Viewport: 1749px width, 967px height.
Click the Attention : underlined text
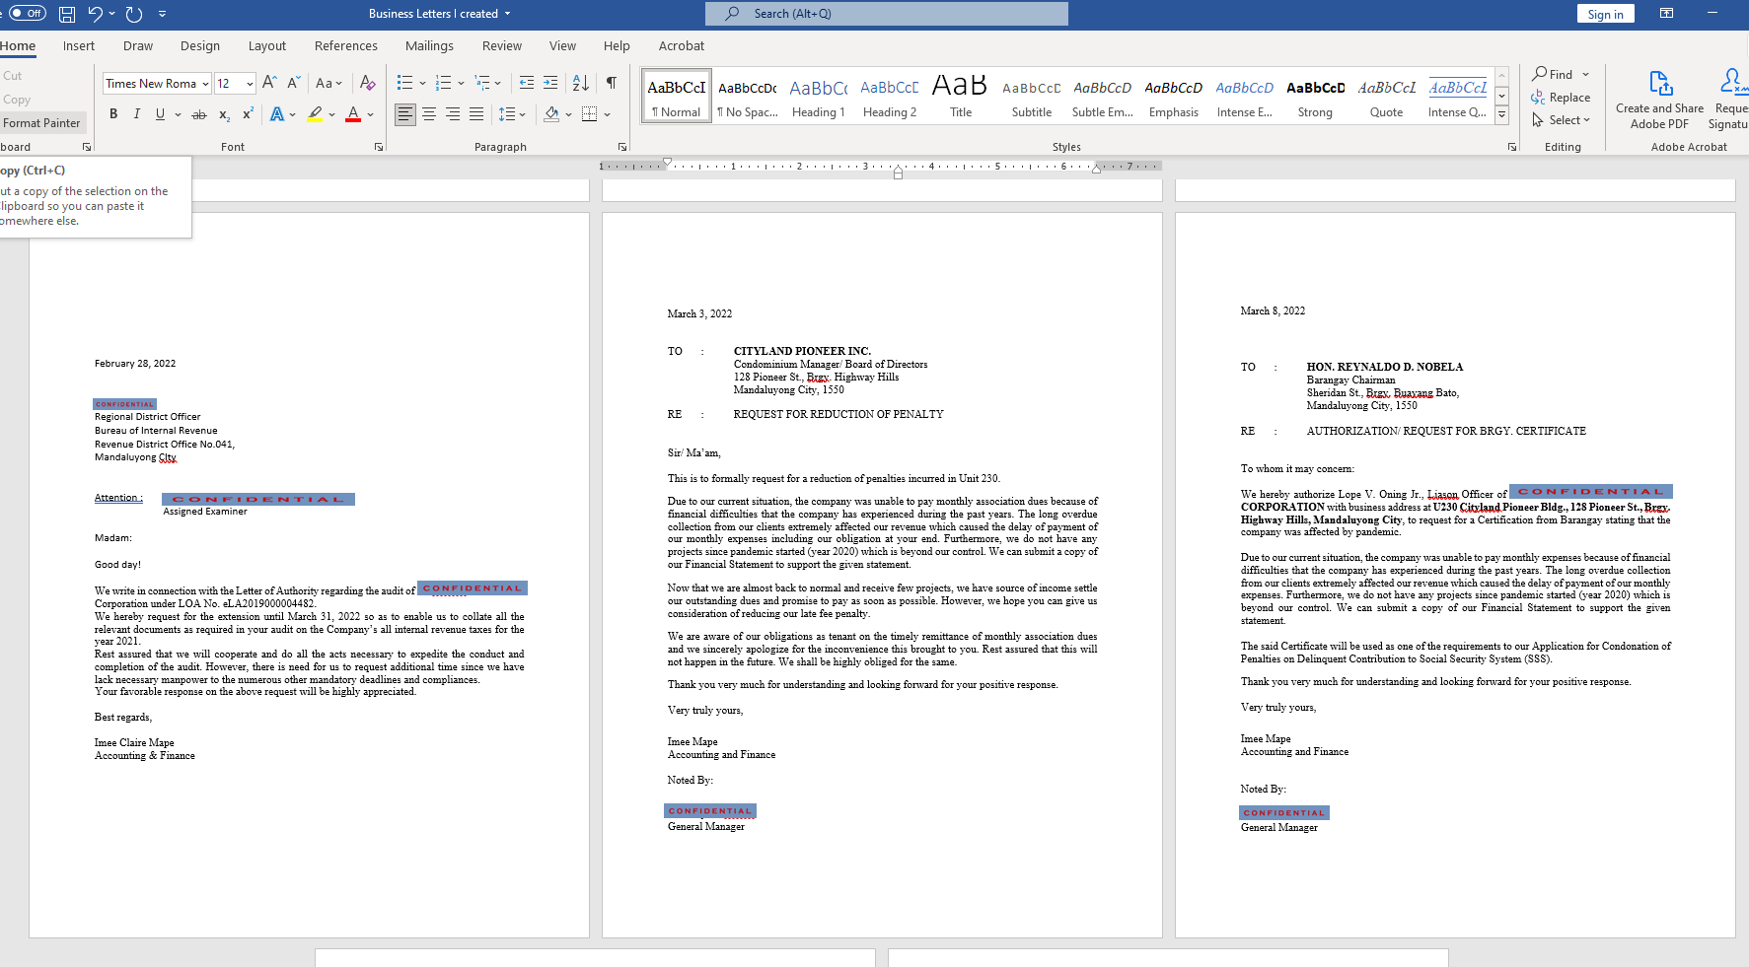[118, 498]
